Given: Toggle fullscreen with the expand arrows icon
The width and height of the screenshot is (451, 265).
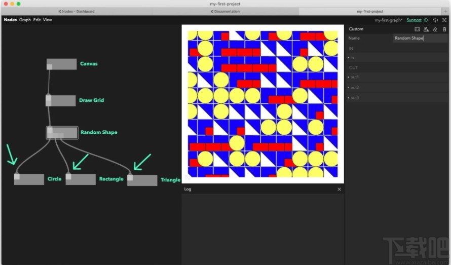Looking at the screenshot, I should (x=444, y=20).
